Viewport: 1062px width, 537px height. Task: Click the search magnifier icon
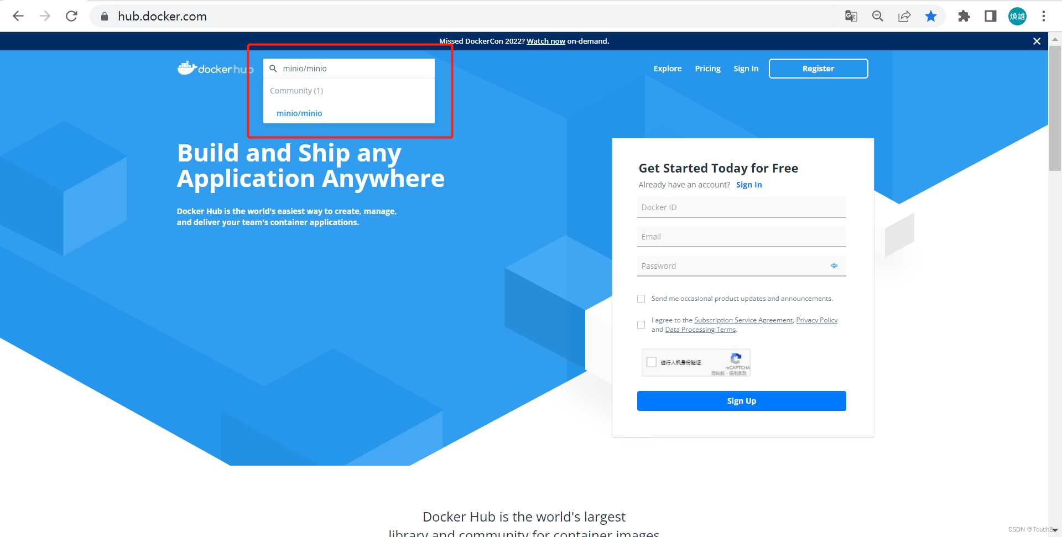273,69
